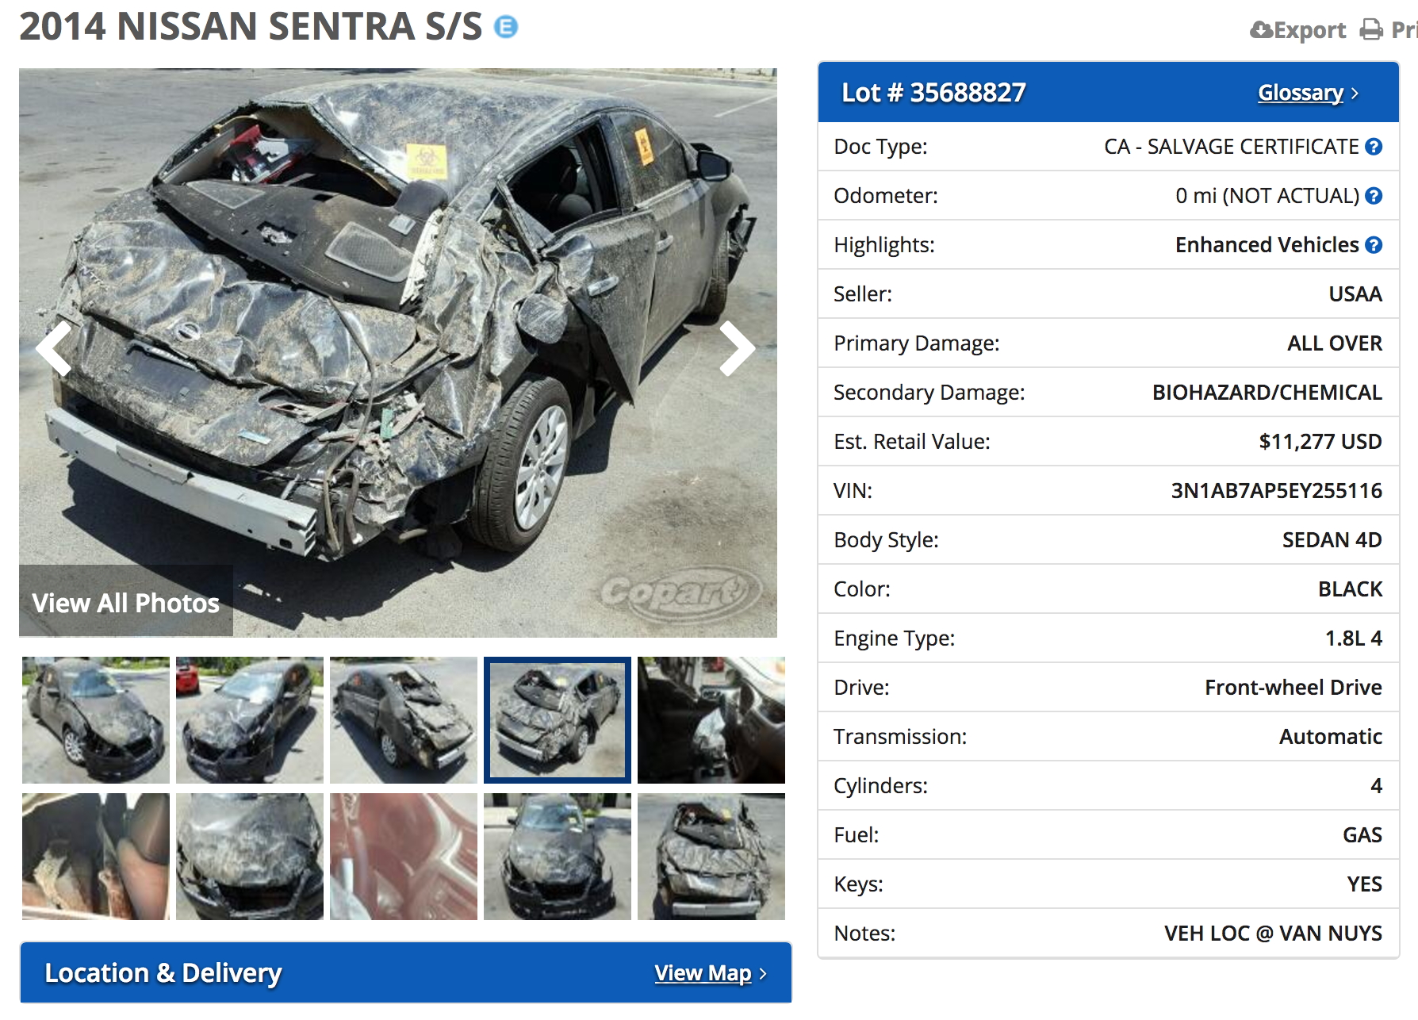Click the Enhanced Vehicles highlight text
Image resolution: width=1418 pixels, height=1020 pixels.
[x=1267, y=245]
